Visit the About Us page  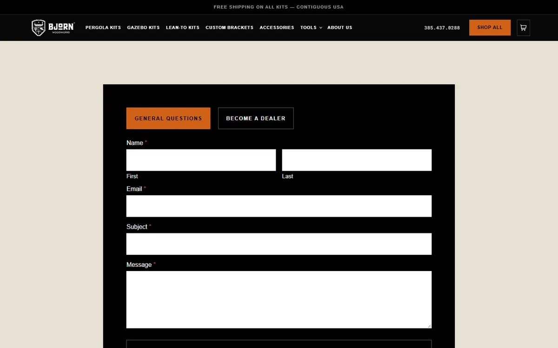(x=339, y=27)
